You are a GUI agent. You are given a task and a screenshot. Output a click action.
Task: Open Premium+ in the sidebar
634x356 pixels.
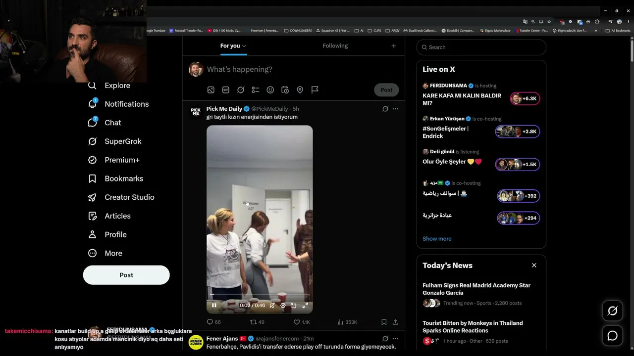(x=113, y=160)
